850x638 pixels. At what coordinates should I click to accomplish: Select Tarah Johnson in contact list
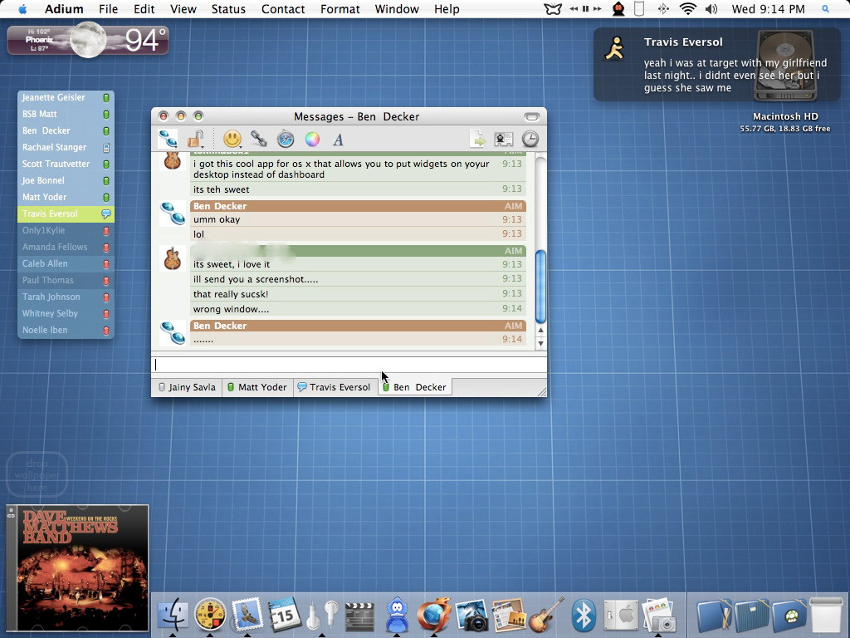[x=66, y=297]
